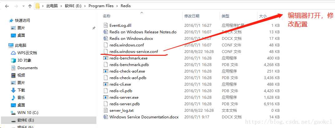Select the EventLog.dll file icon

[105, 26]
